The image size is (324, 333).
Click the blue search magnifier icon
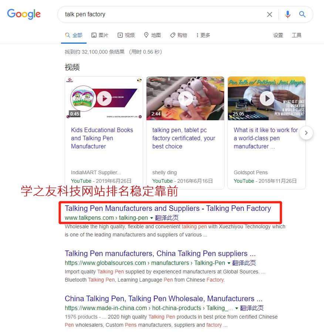[x=302, y=14]
